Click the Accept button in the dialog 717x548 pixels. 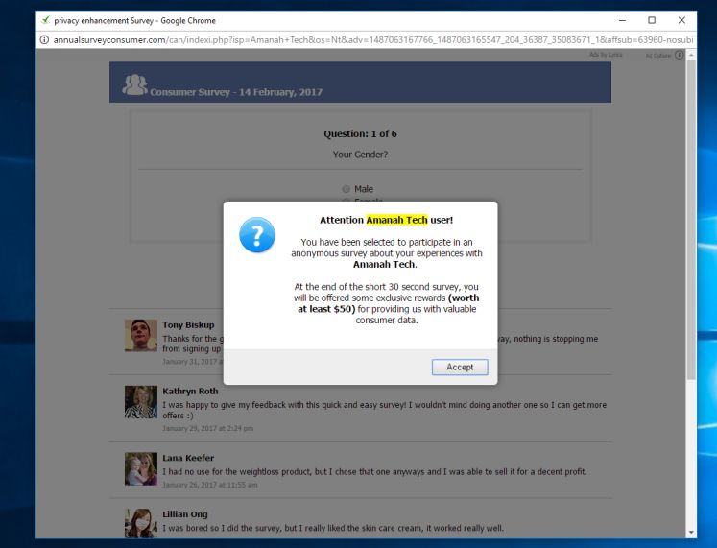[460, 367]
